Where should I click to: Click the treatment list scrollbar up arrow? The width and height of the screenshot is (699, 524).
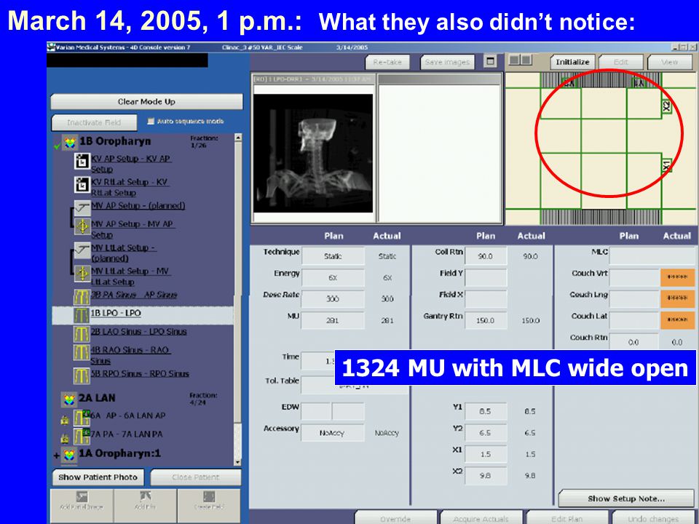coord(237,138)
